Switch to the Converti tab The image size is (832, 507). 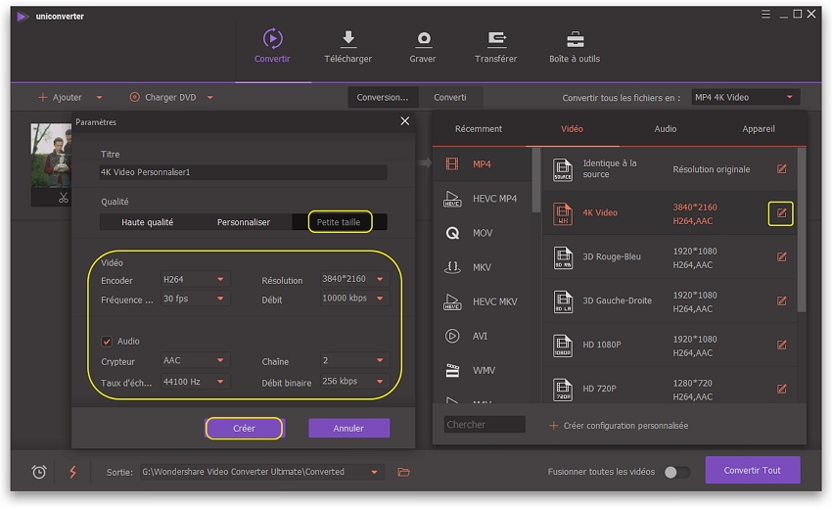coord(450,98)
